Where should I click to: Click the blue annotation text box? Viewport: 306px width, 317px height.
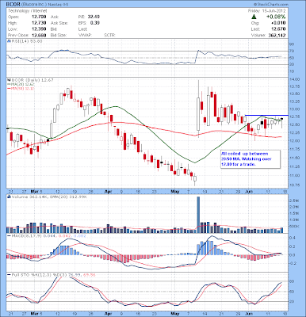click(251, 159)
